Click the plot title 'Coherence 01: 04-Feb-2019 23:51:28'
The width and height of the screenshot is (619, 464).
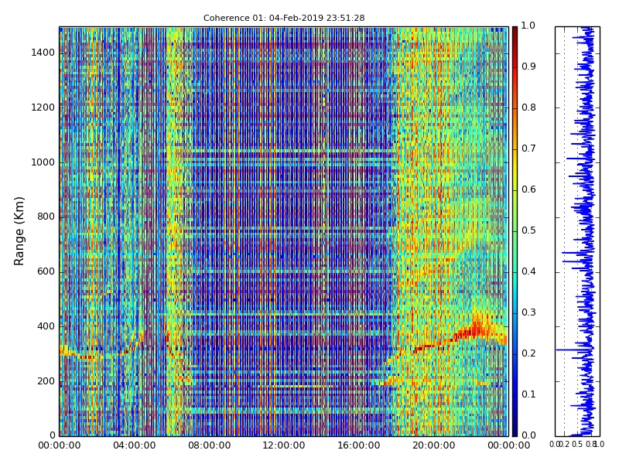pyautogui.click(x=284, y=18)
